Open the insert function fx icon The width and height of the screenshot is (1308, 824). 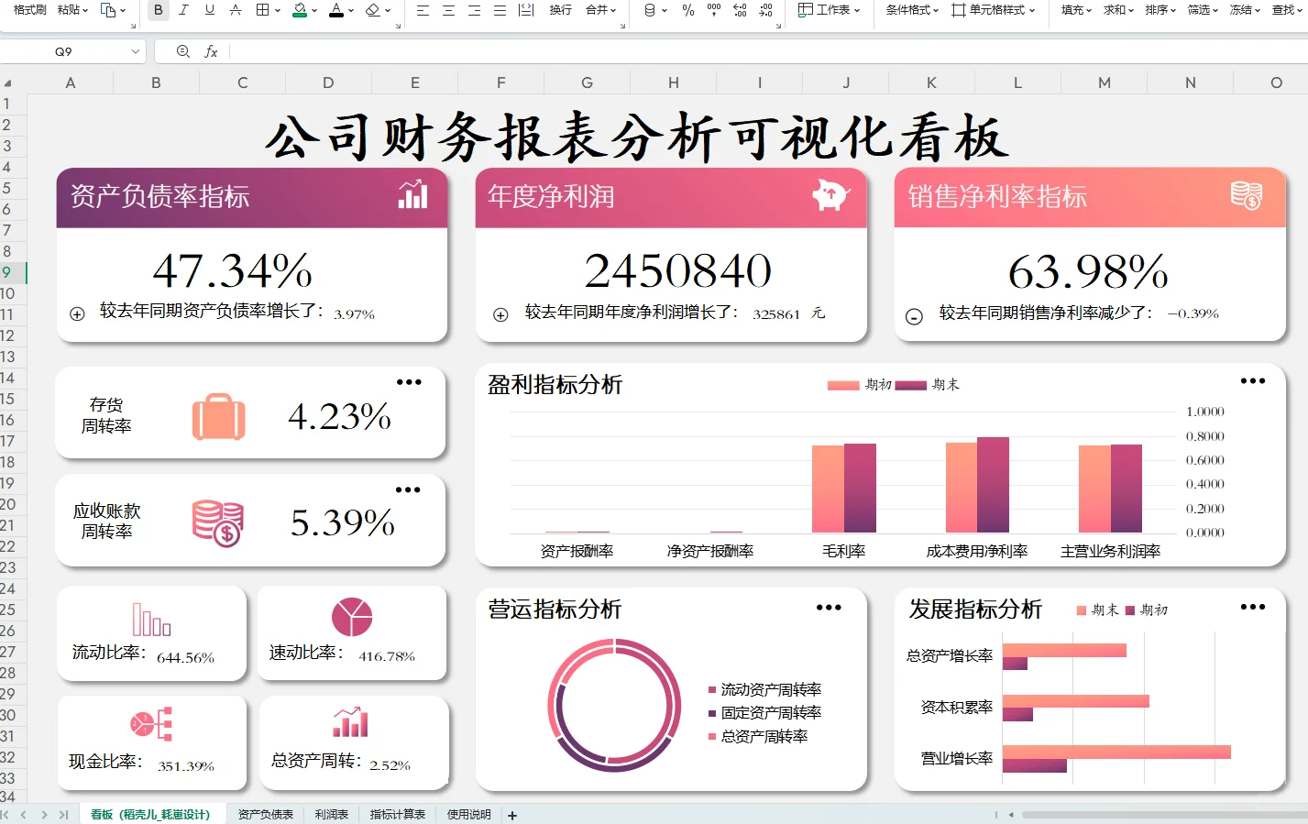pyautogui.click(x=212, y=51)
